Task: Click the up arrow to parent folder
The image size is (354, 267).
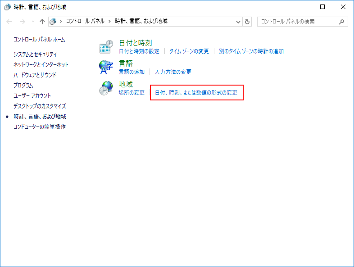Action: [x=42, y=22]
